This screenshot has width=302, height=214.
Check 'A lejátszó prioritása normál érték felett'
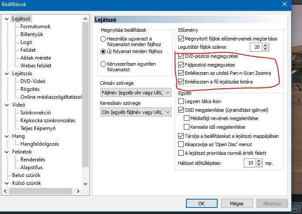(x=181, y=153)
